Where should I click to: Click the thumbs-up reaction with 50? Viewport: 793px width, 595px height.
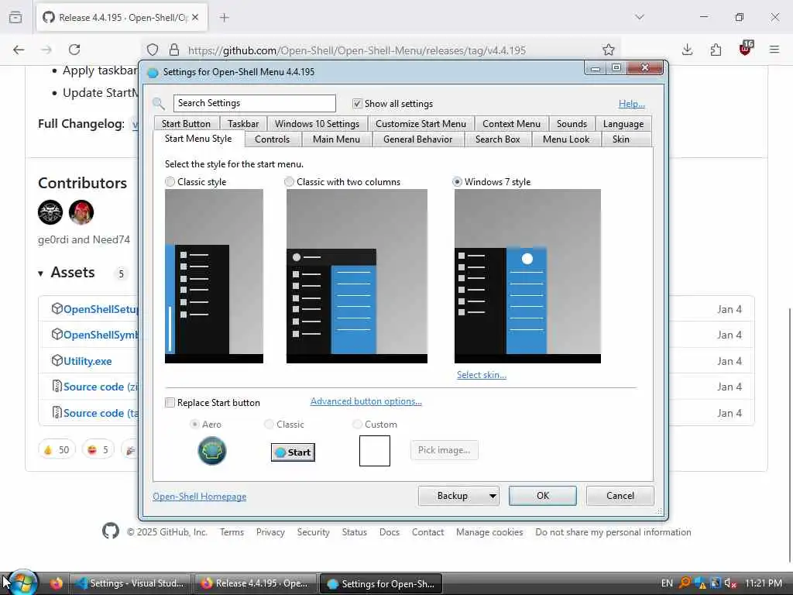57,449
